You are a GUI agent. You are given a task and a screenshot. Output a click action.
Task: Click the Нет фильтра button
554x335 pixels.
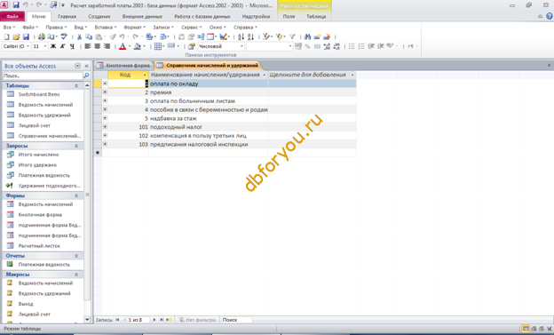click(197, 320)
